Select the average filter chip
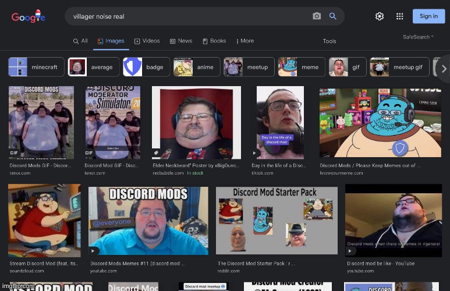The width and height of the screenshot is (450, 291). (x=94, y=67)
